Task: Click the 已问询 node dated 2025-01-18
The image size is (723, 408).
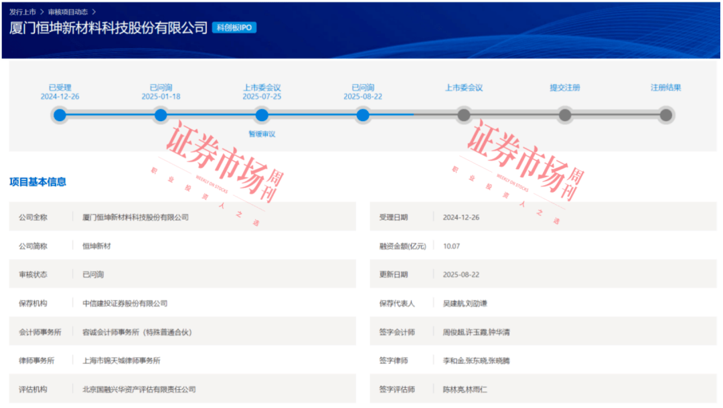Action: tap(161, 116)
